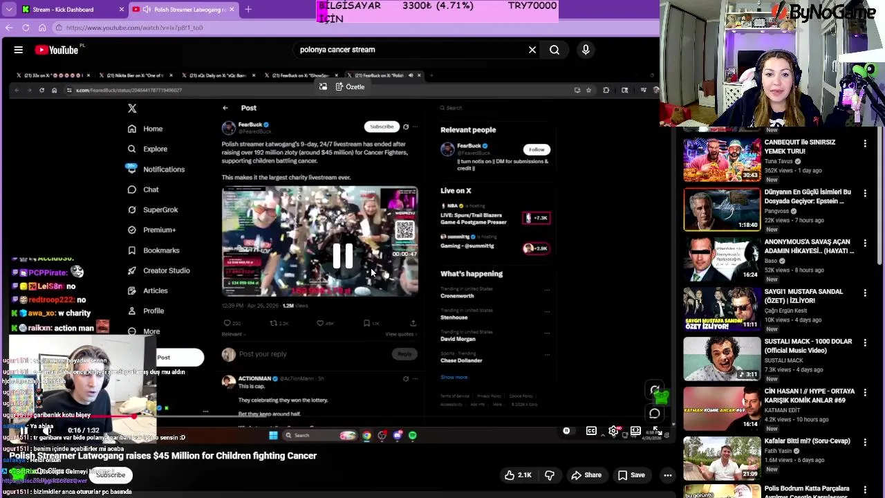The image size is (885, 498).
Task: Close the Polish Streamer Latwogang tab
Action: [232, 10]
